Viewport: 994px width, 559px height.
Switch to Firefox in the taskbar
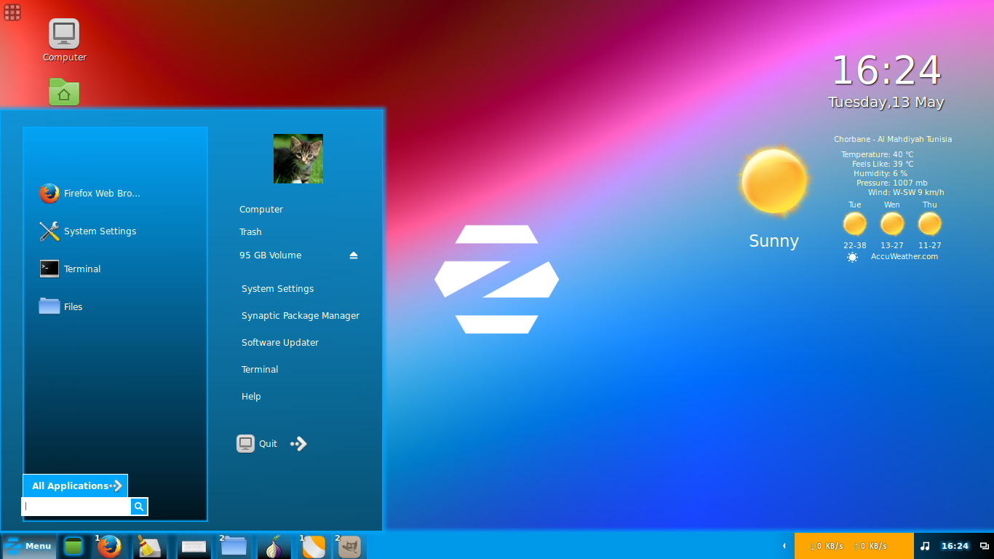109,546
